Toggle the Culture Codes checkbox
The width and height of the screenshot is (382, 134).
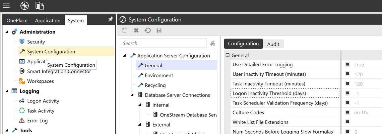click(347, 113)
